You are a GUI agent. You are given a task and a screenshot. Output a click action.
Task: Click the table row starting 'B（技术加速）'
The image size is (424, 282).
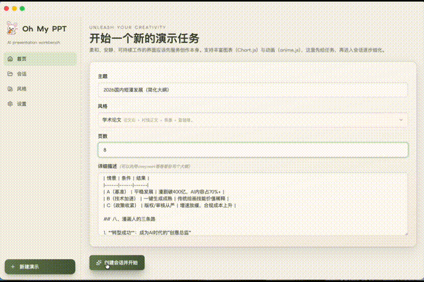[166, 199]
